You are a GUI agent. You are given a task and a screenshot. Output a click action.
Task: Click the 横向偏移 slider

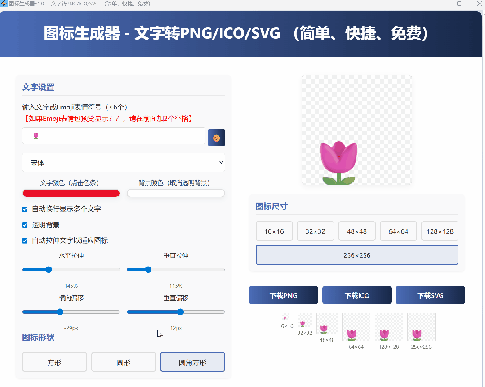(71, 312)
